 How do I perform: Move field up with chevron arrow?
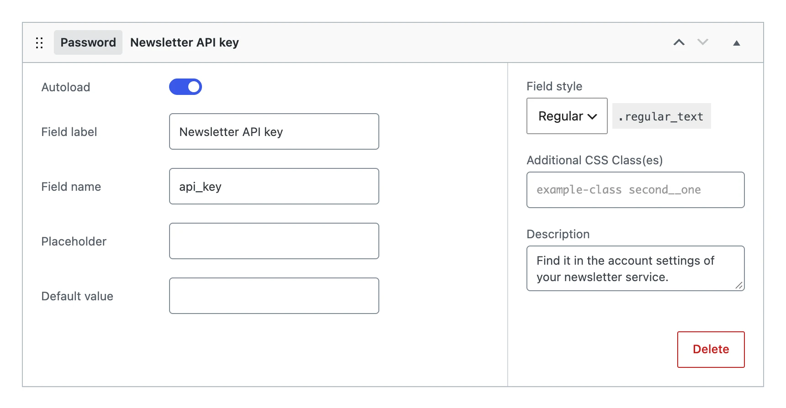679,42
